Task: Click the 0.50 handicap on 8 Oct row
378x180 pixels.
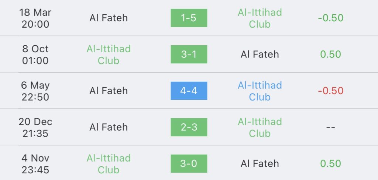Action: pyautogui.click(x=330, y=54)
